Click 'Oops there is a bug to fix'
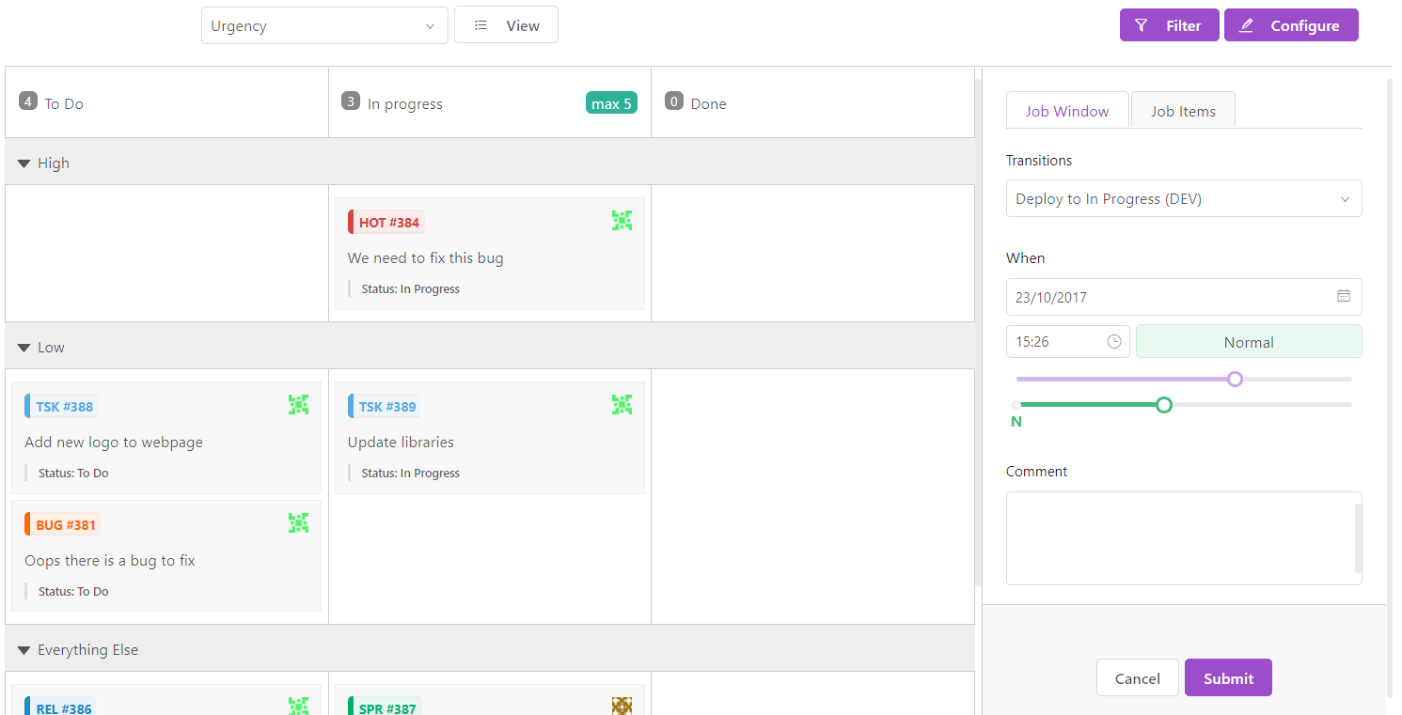Image resolution: width=1402 pixels, height=715 pixels. tap(110, 561)
